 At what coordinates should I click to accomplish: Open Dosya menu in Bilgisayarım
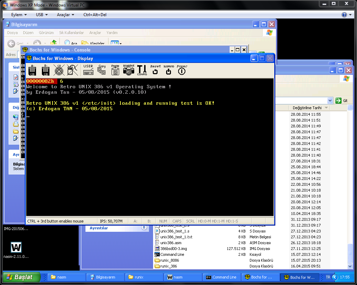tap(12, 33)
